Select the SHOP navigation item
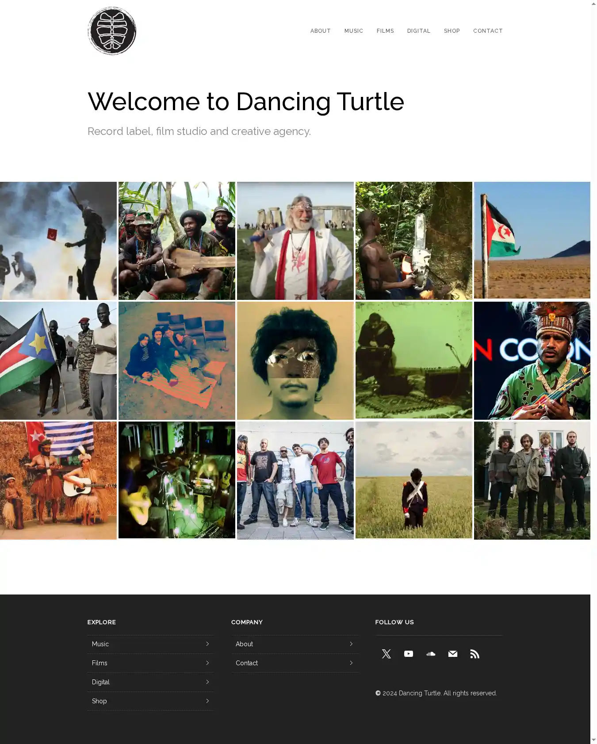Image resolution: width=597 pixels, height=744 pixels. [x=452, y=31]
